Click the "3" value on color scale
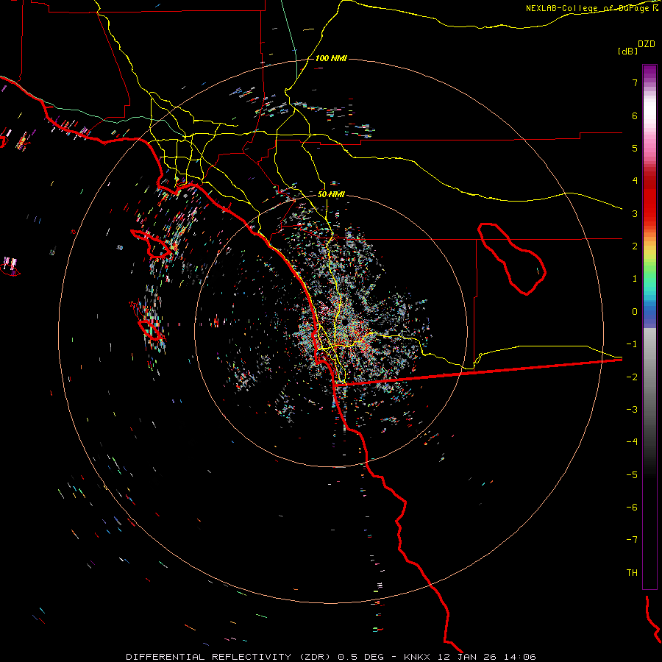 pos(635,213)
